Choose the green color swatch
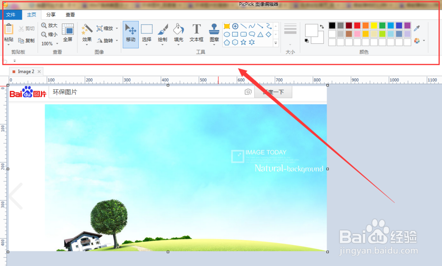Viewport: 442px width, 266px height. 382,26
